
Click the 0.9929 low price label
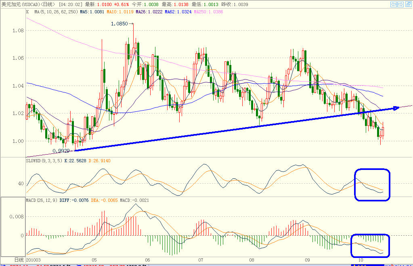tap(61, 151)
